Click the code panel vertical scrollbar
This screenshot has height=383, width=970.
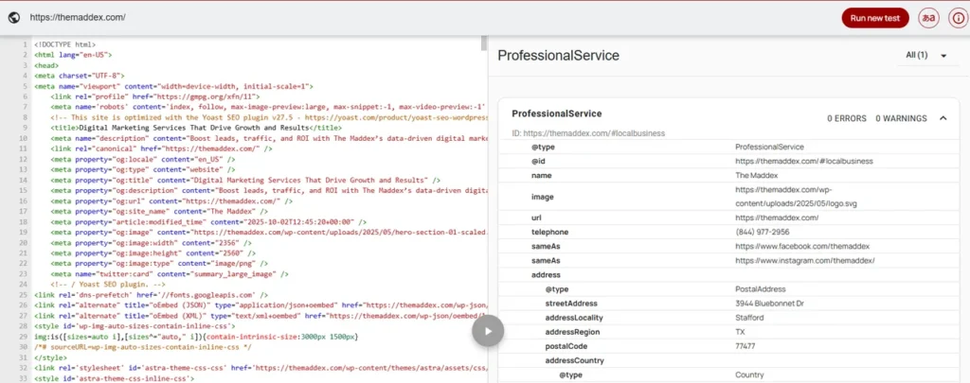[484, 44]
